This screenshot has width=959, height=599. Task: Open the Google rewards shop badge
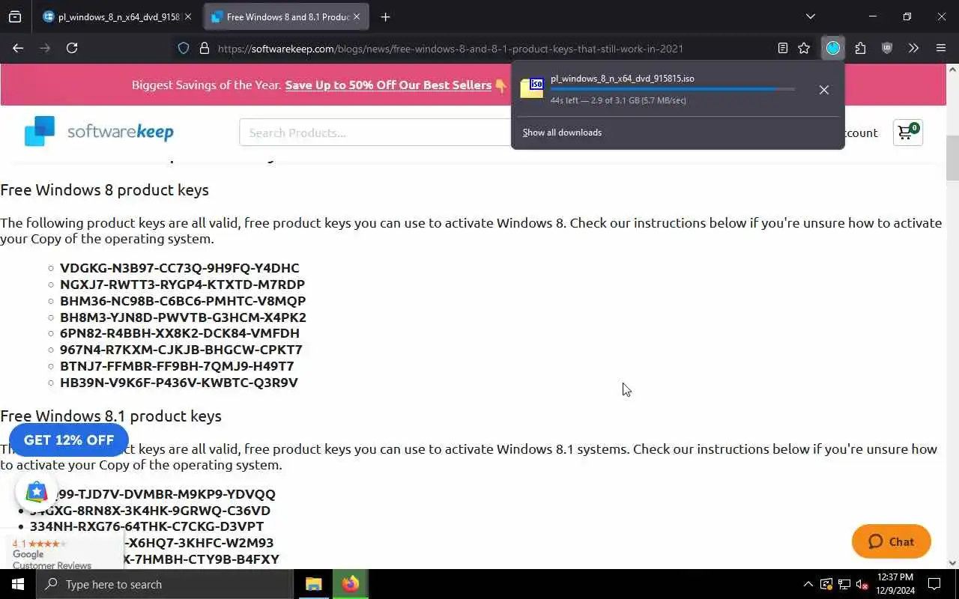[x=36, y=492]
